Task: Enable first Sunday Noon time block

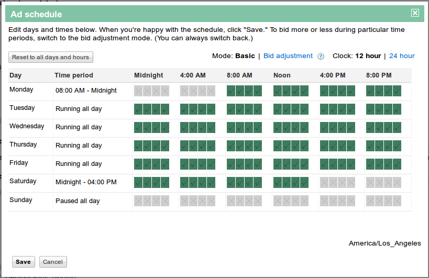Action: pyautogui.click(x=278, y=201)
